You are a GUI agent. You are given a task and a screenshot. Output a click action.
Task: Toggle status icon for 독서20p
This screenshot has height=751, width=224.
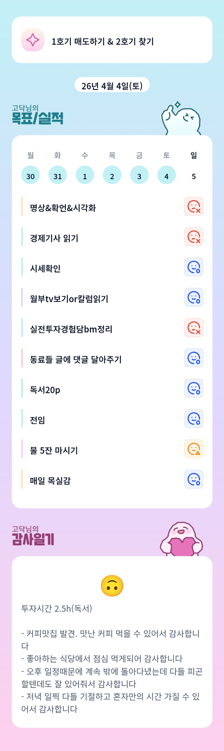coord(194,388)
